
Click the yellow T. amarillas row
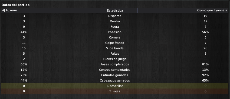[x=115, y=86]
